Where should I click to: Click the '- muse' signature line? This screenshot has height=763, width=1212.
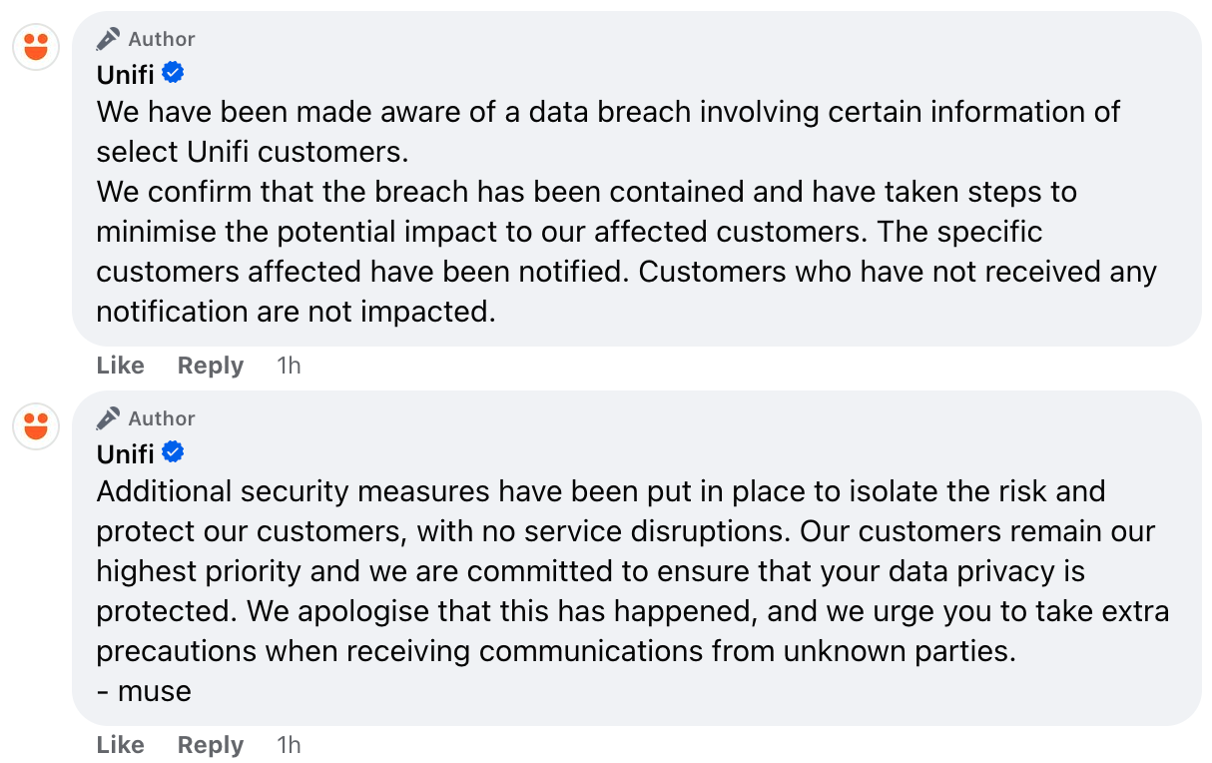144,691
